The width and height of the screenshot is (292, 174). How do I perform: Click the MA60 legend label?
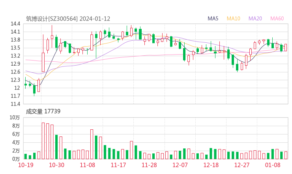[x=277, y=19]
